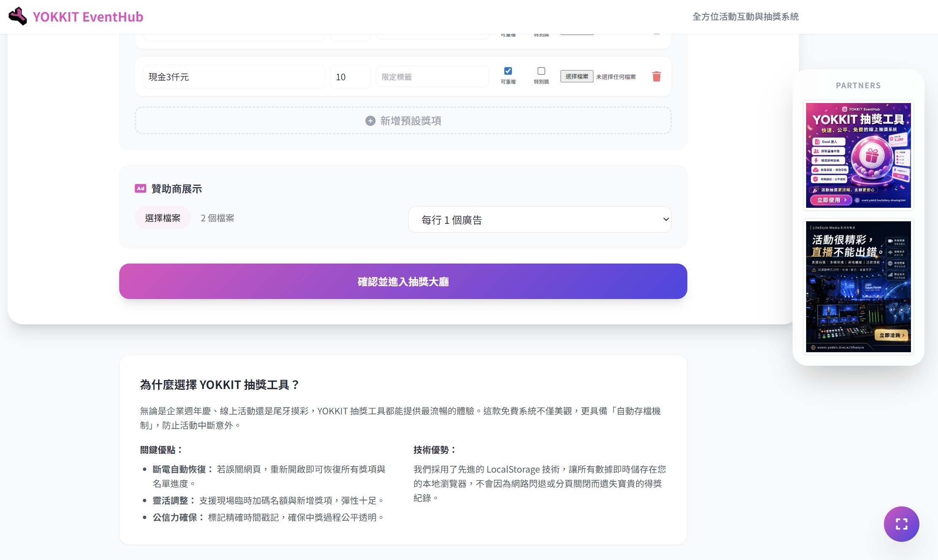The image size is (938, 560).
Task: Click the plus icon in 新增預設獎項
Action: pyautogui.click(x=370, y=121)
